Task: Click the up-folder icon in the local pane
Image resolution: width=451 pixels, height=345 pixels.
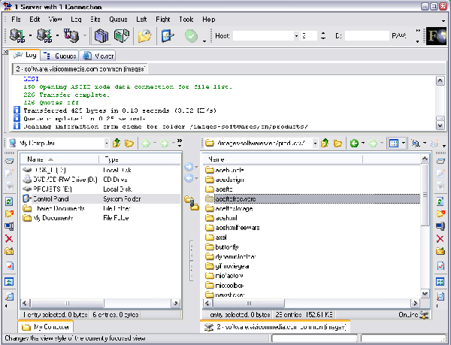Action: point(117,143)
